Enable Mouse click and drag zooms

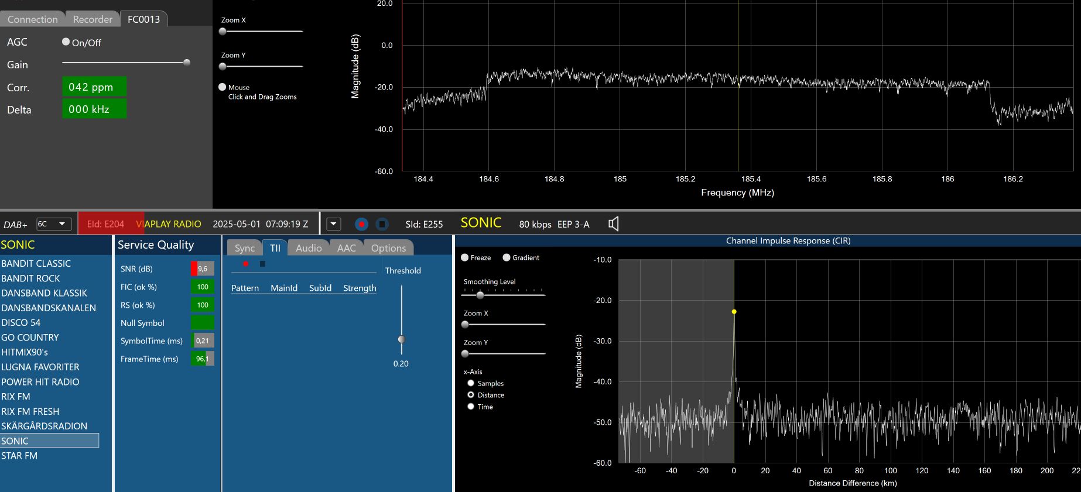pyautogui.click(x=223, y=87)
